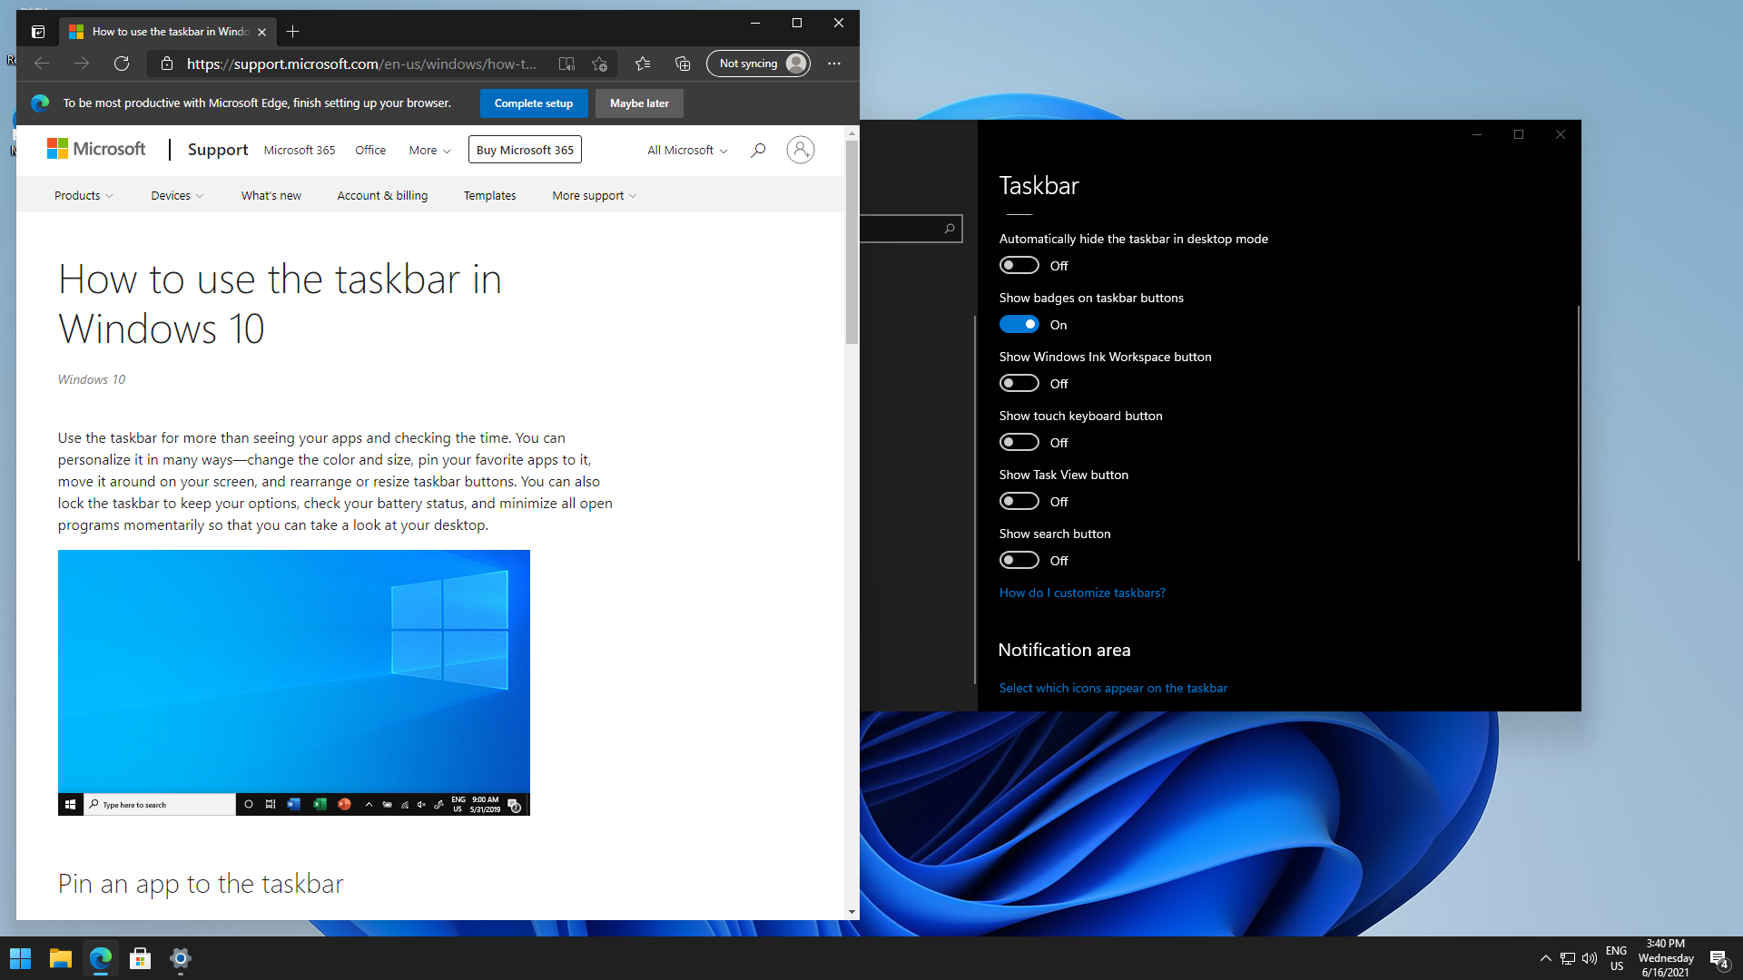Open the Collections icon in Edge toolbar
The width and height of the screenshot is (1743, 980).
click(683, 64)
